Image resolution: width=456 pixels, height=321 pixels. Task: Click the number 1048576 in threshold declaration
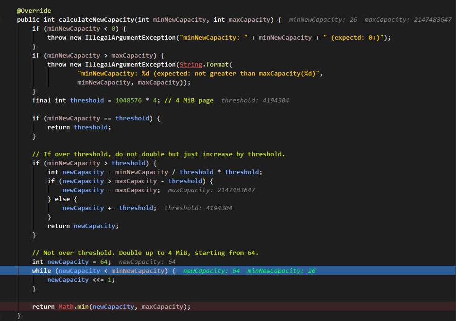click(x=128, y=101)
